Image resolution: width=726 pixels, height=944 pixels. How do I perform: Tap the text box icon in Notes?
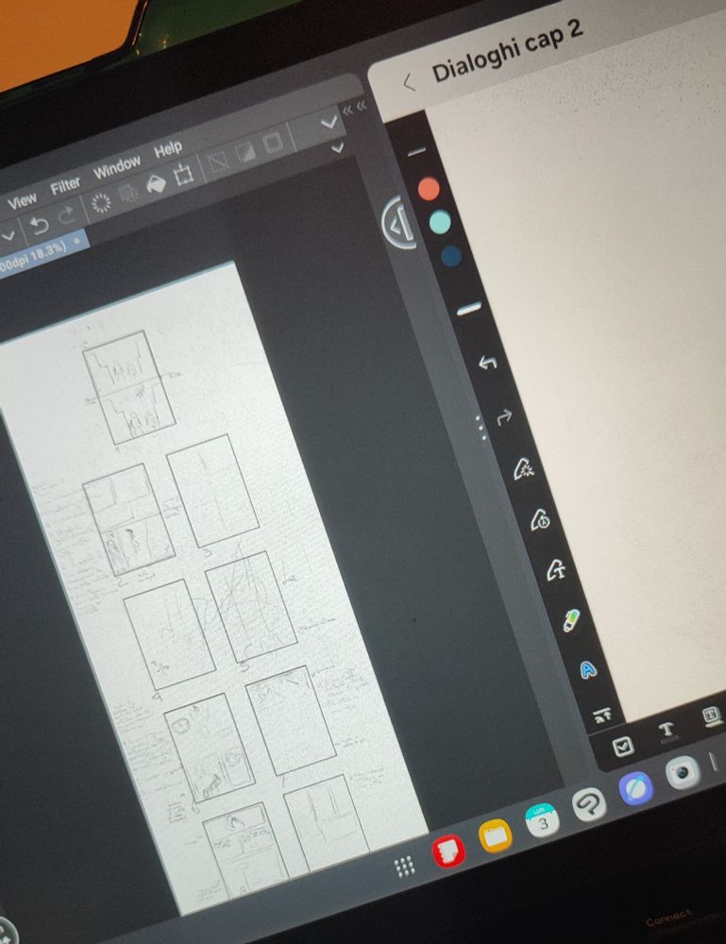pos(712,716)
